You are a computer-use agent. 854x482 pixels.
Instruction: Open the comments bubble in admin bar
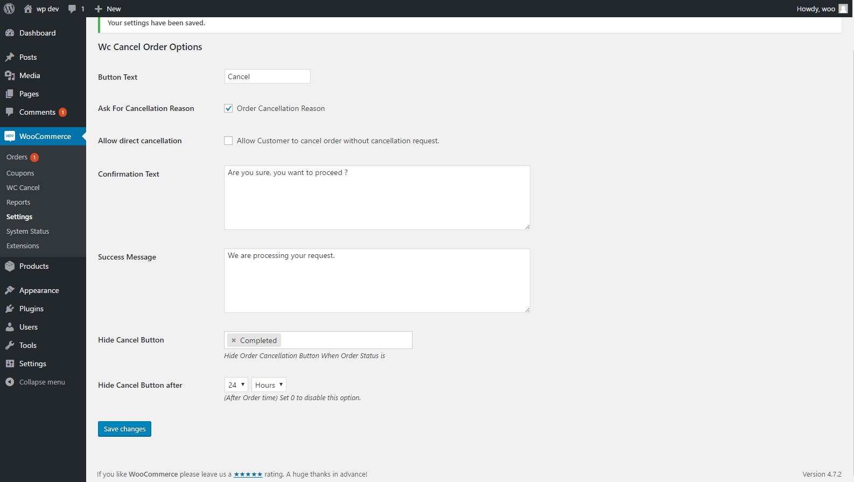click(72, 9)
